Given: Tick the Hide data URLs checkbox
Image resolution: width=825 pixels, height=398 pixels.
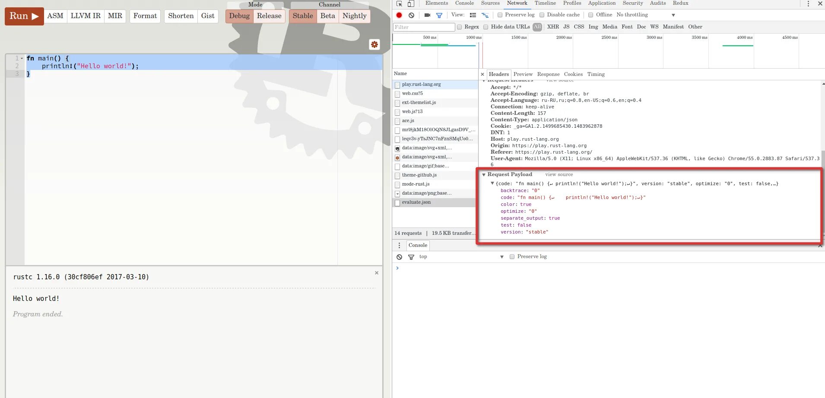Looking at the screenshot, I should coord(486,27).
